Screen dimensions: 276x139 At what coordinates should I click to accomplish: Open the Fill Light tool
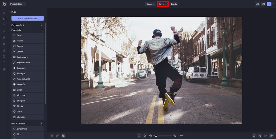pos(28,73)
